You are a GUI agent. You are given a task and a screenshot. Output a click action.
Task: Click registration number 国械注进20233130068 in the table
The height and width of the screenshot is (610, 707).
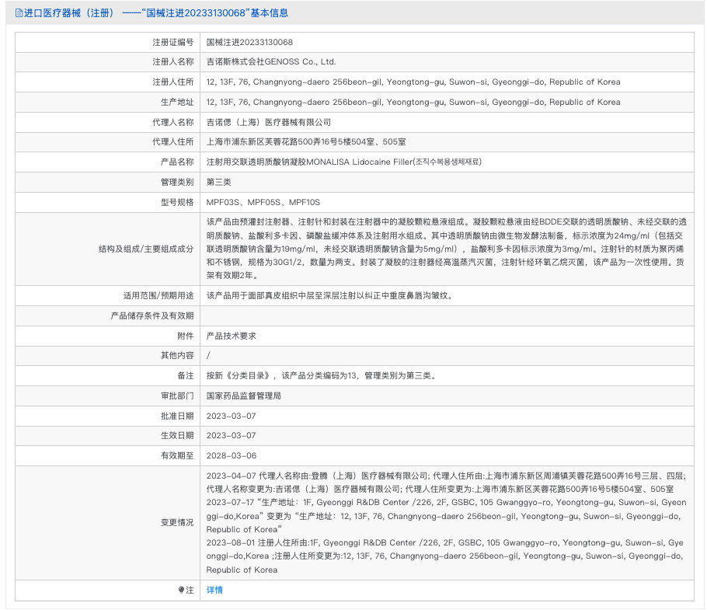click(249, 42)
